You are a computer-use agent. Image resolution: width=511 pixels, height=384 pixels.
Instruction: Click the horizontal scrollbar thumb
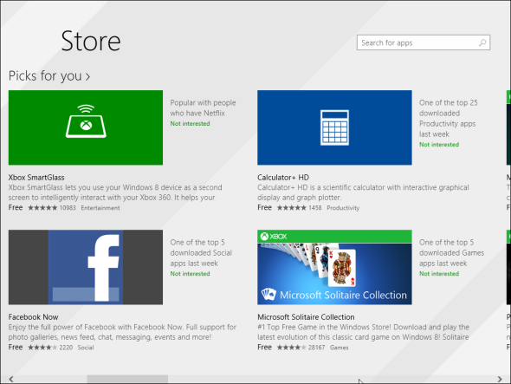point(127,379)
